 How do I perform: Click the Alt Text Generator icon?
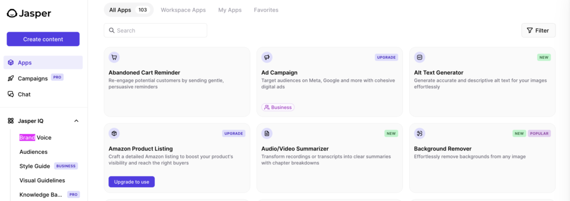[420, 57]
